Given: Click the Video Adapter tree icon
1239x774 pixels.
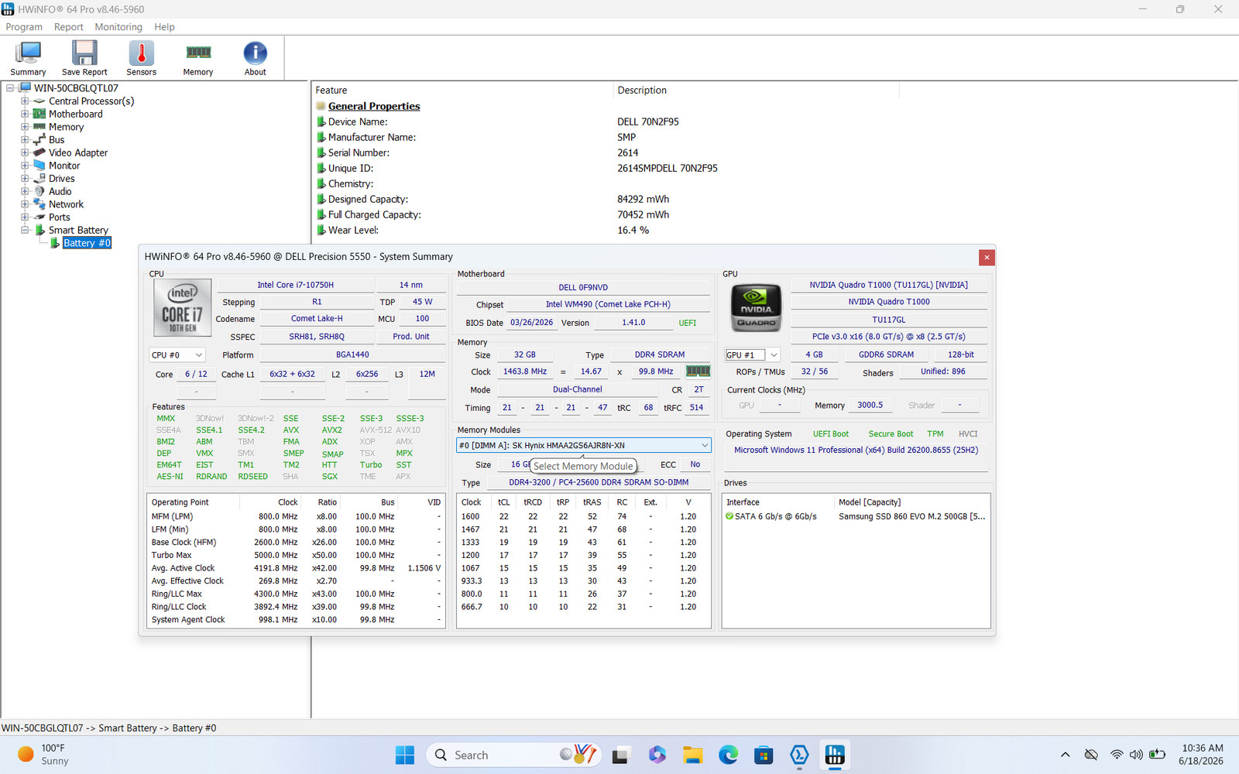Looking at the screenshot, I should [x=39, y=152].
